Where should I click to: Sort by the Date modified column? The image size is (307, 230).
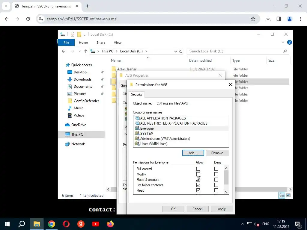[200, 60]
